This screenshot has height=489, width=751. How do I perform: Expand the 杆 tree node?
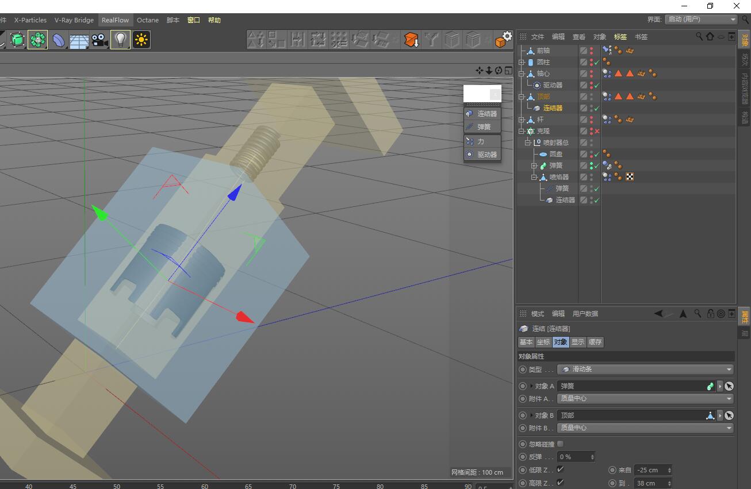pos(522,120)
